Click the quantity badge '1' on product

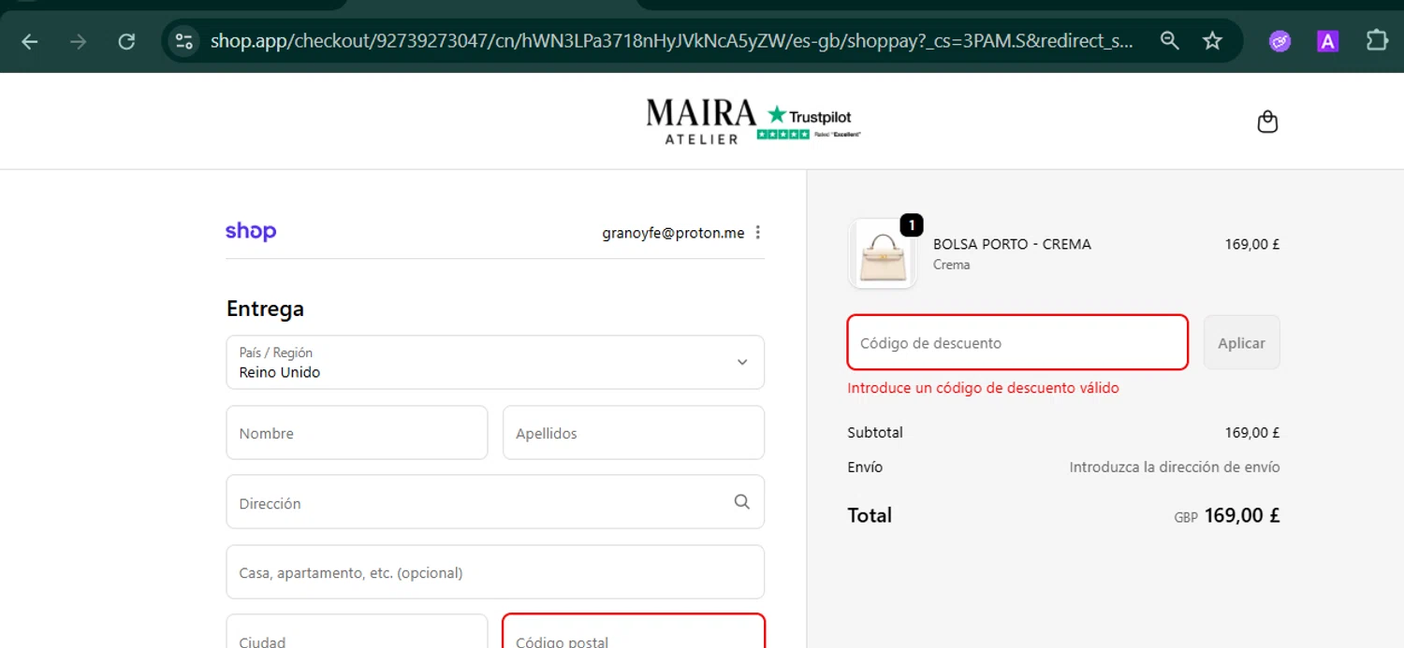pyautogui.click(x=912, y=225)
